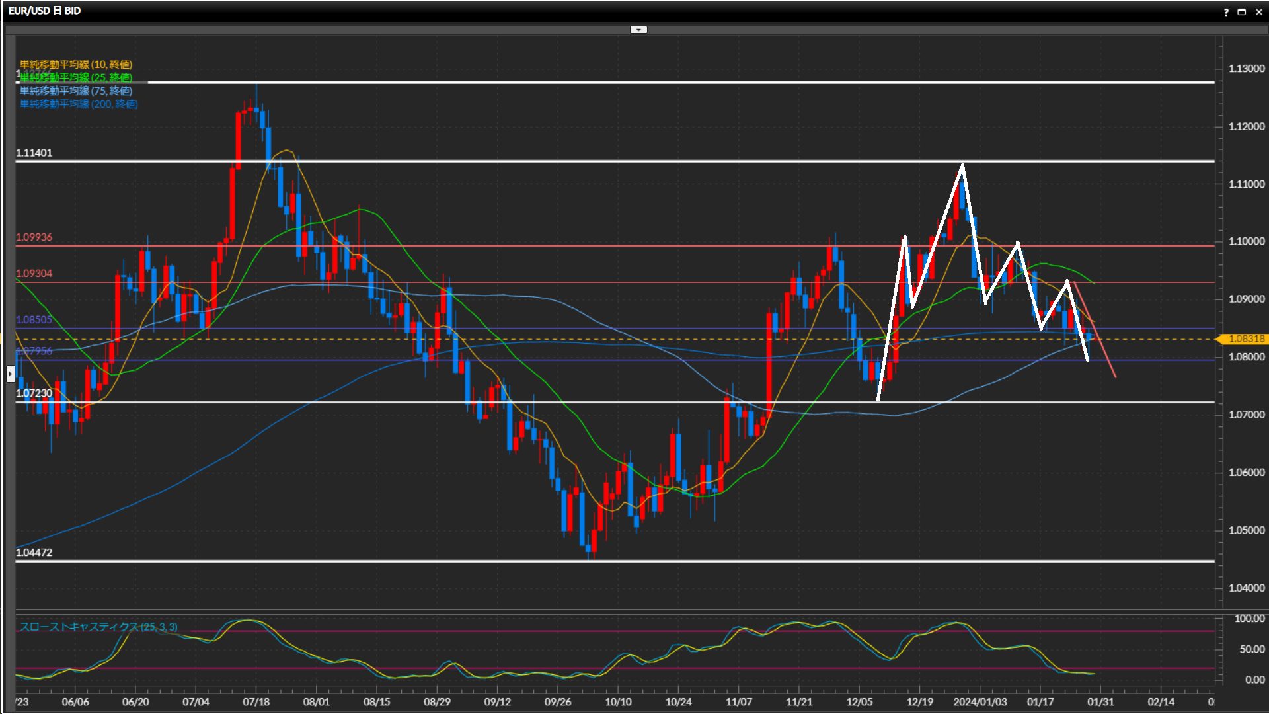Click the 2024/01/03 date on time axis

(980, 702)
